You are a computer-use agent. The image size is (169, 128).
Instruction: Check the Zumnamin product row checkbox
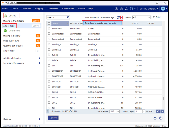(49, 28)
